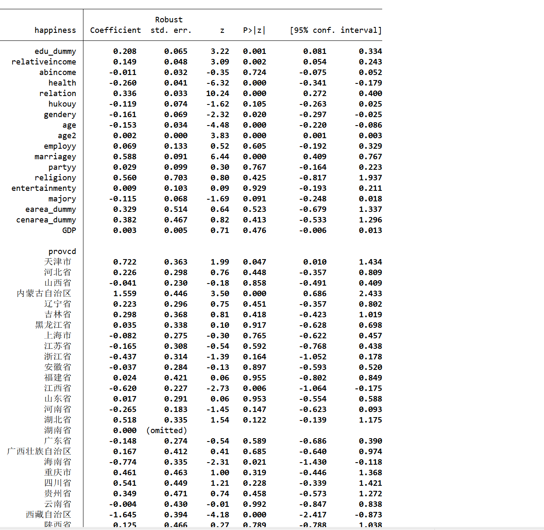The image size is (544, 530).
Task: Click the 西藏自治区 row label
Action: click(48, 515)
